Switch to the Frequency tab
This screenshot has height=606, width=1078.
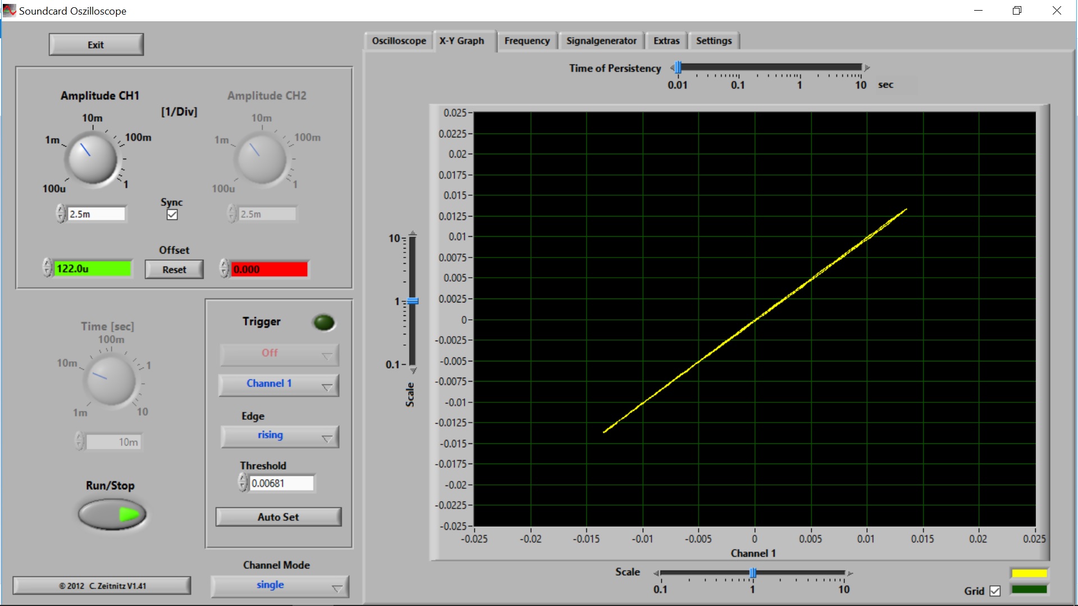pos(527,41)
